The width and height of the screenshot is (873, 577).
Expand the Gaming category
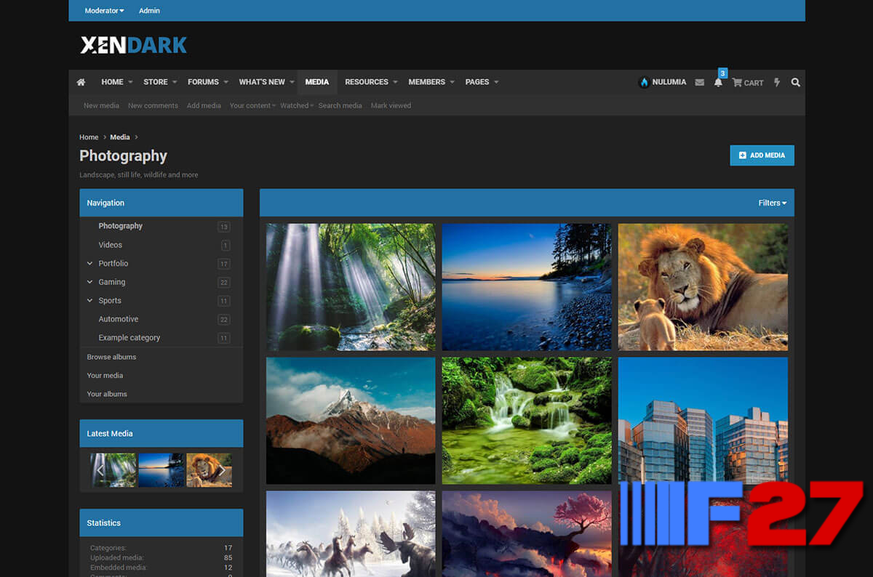click(90, 282)
